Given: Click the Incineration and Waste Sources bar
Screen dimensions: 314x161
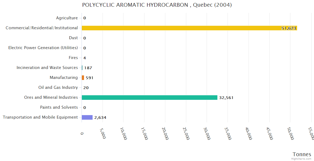Looking at the screenshot, I should coord(82,68).
